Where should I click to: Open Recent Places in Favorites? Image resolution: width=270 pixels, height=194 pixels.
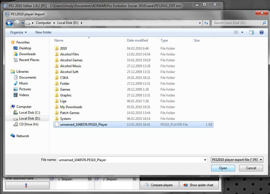click(x=29, y=60)
